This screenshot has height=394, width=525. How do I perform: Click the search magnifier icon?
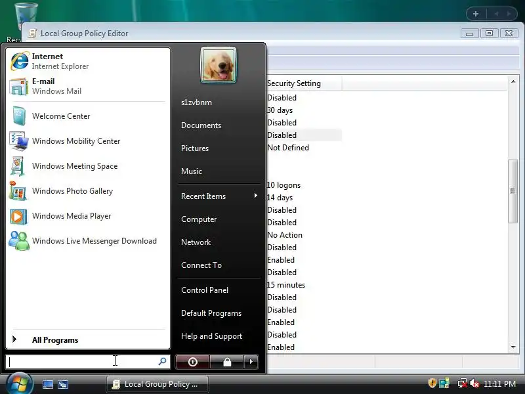(x=162, y=361)
